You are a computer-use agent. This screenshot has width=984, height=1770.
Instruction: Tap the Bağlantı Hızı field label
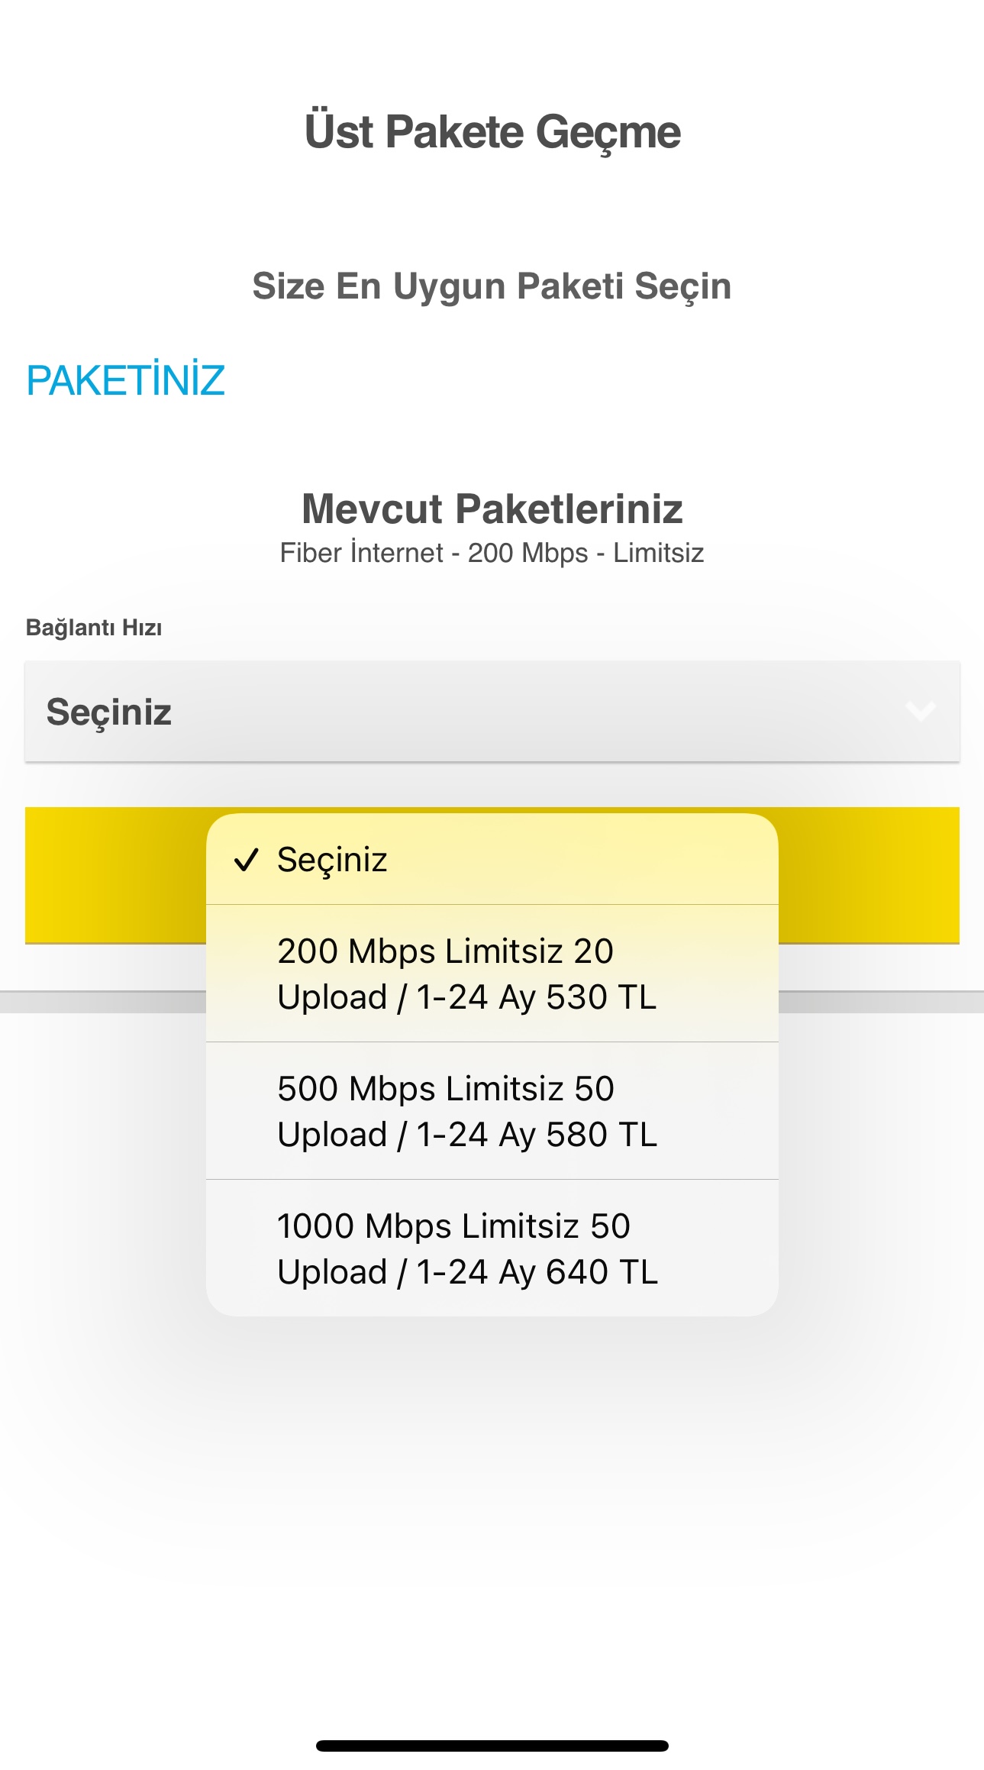pos(94,628)
